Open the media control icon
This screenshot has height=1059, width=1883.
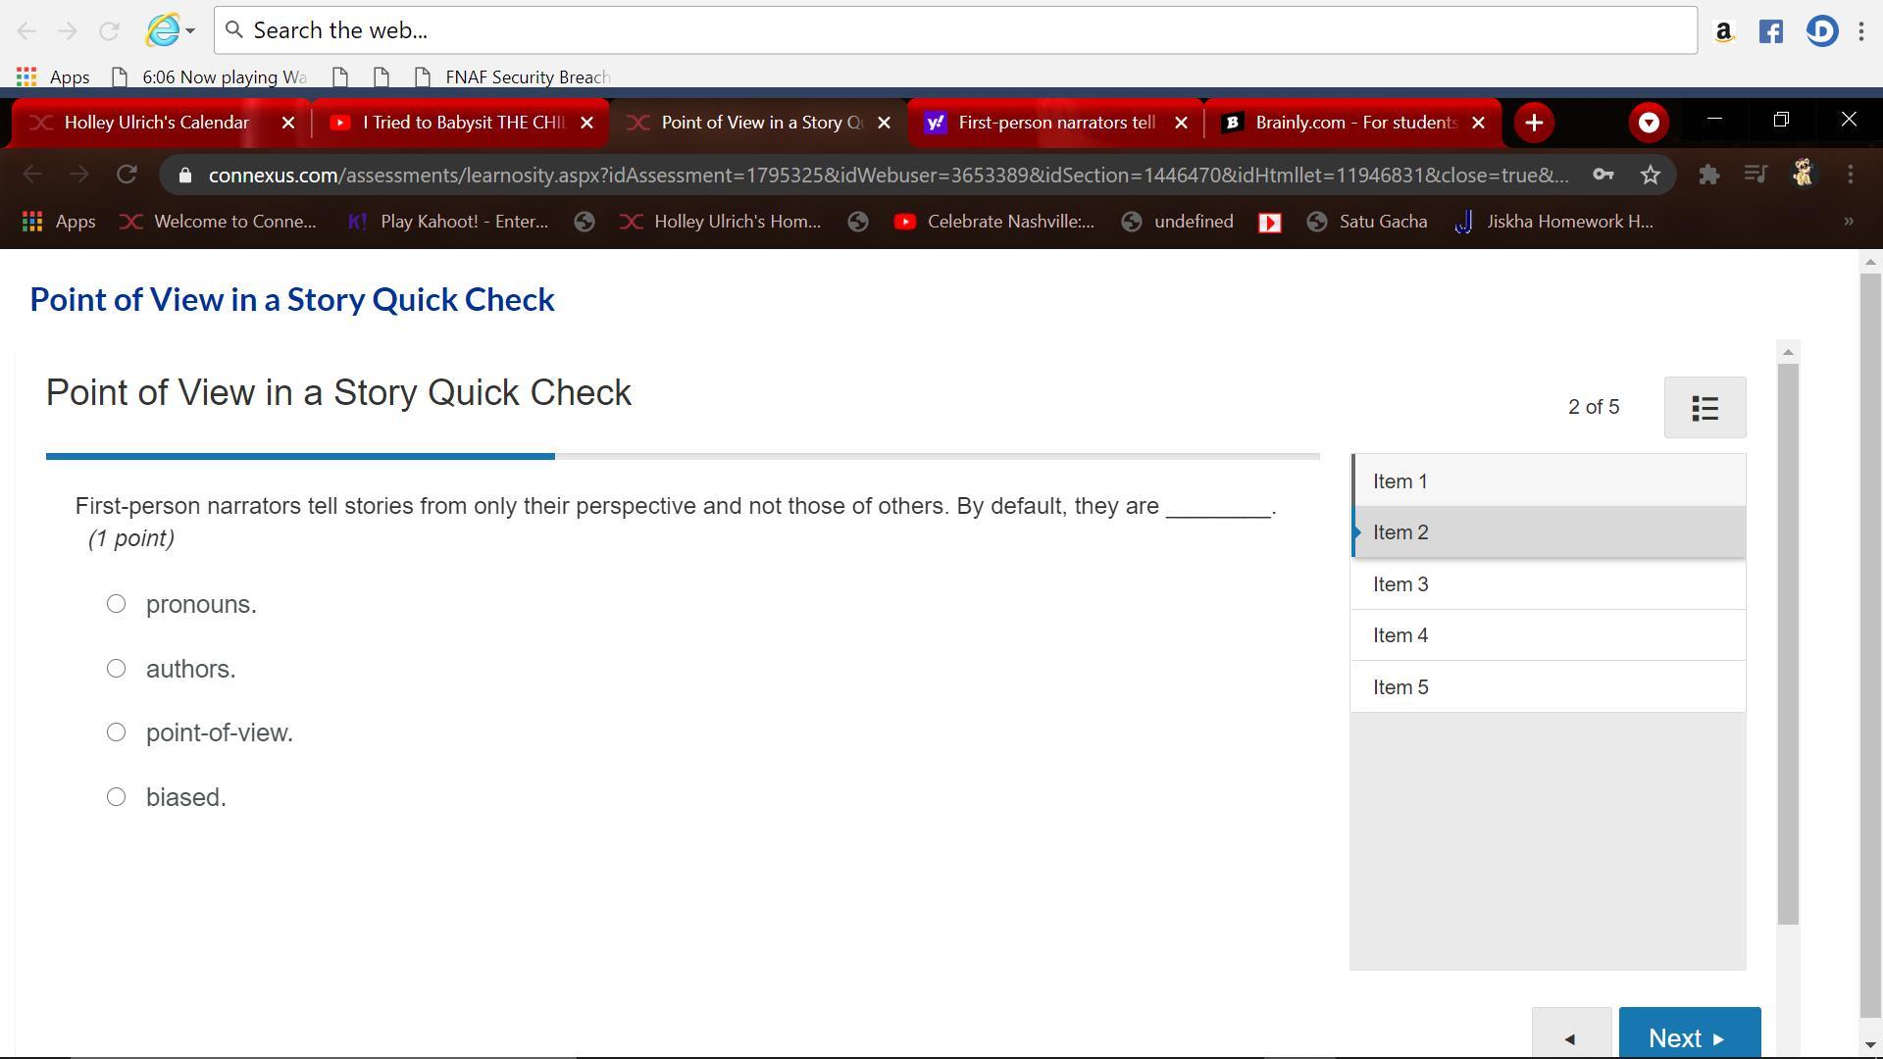(x=1755, y=175)
